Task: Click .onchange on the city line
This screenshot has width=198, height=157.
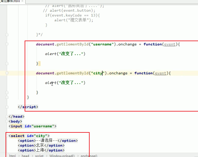Action: [x=117, y=73]
